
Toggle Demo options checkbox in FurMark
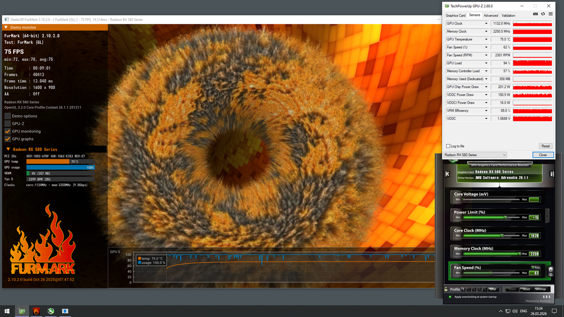click(x=7, y=116)
